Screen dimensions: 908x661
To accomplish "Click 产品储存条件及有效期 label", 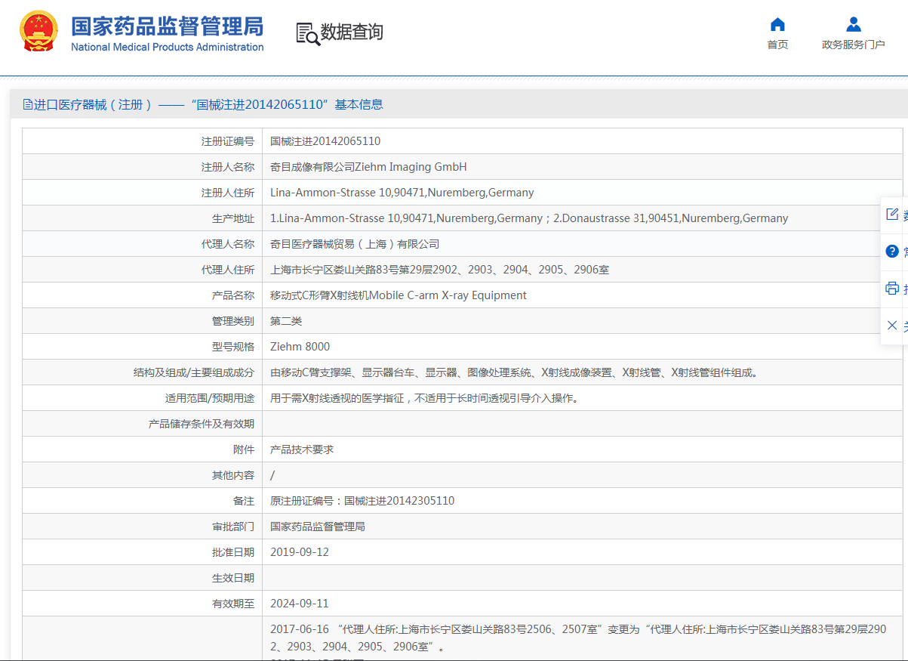I will [202, 424].
